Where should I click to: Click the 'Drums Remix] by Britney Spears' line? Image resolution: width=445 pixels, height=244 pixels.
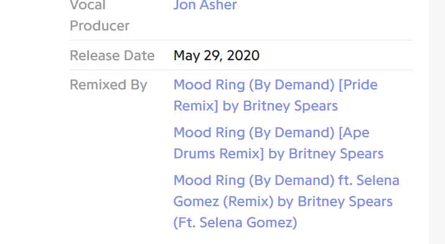tap(278, 154)
